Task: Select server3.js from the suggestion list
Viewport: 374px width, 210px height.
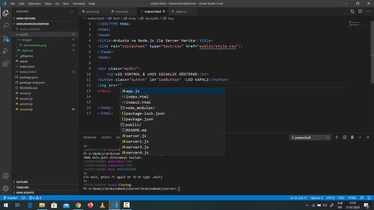Action: [172, 147]
